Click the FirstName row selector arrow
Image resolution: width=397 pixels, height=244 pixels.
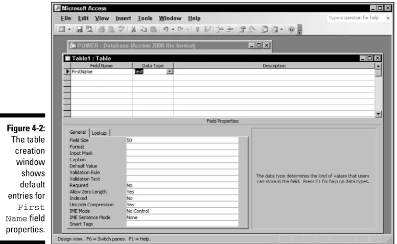[67, 71]
